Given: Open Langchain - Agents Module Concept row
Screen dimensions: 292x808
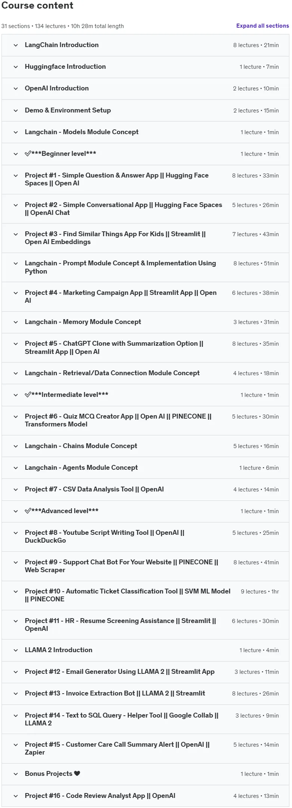Looking at the screenshot, I should click(145, 468).
